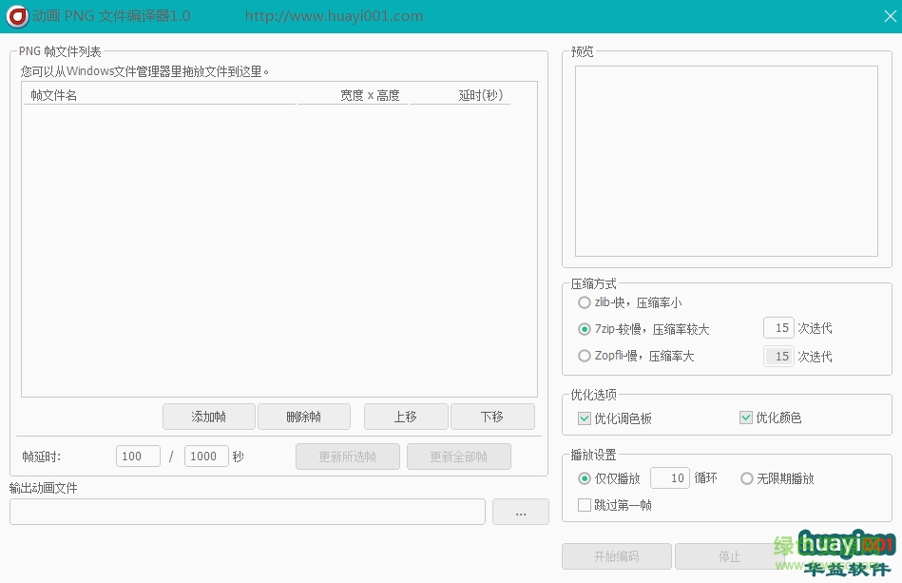Viewport: 902px width, 583px height.
Task: Toggle the 优化调色板 checkbox
Action: pyautogui.click(x=585, y=418)
